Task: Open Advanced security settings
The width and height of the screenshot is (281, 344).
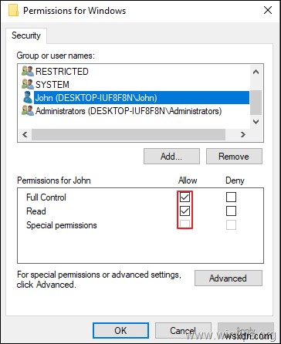Action: (x=229, y=278)
